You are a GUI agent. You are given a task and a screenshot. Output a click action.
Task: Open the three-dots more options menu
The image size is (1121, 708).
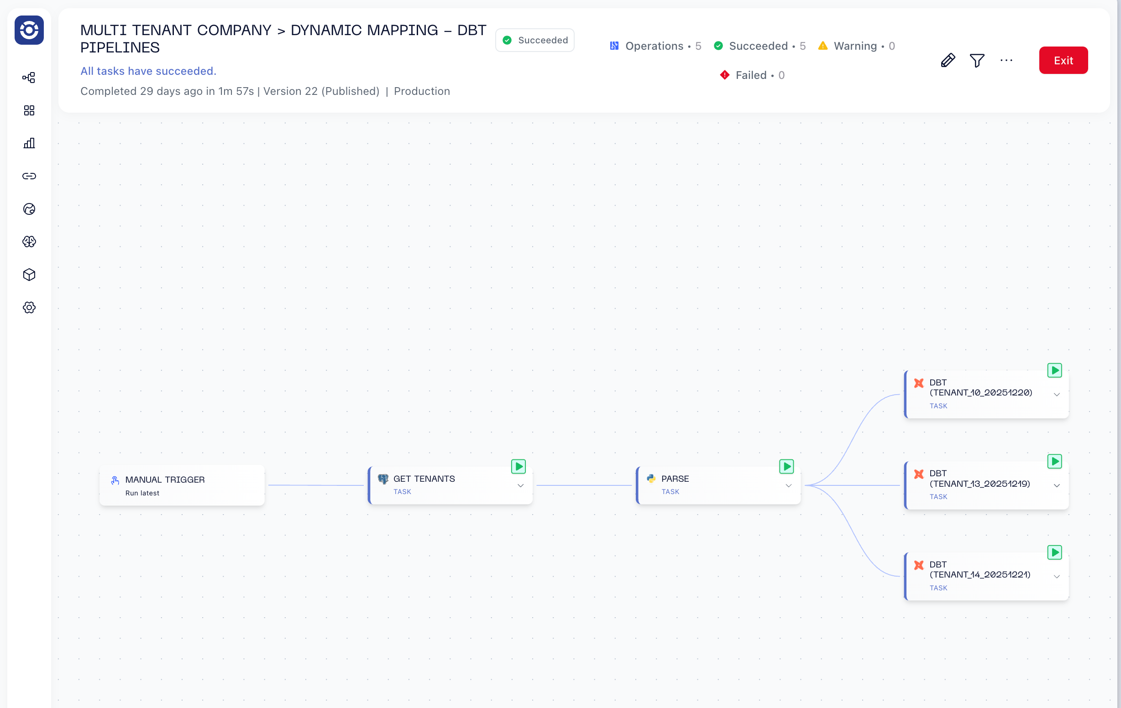click(1006, 61)
